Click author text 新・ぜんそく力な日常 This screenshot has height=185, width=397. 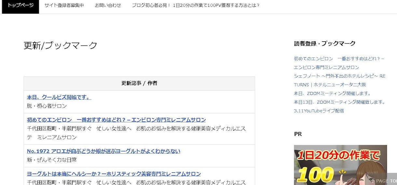pyautogui.click(x=52, y=160)
